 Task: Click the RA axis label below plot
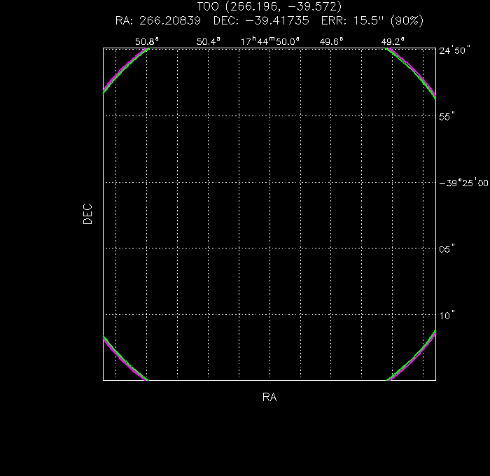(x=269, y=397)
